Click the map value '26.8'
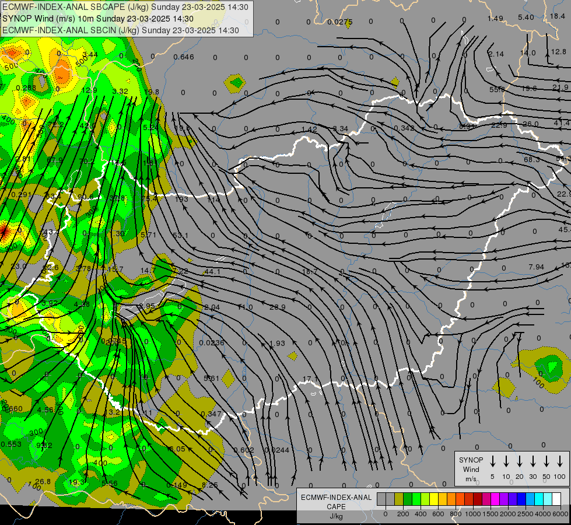This screenshot has width=571, height=525. click(x=43, y=481)
